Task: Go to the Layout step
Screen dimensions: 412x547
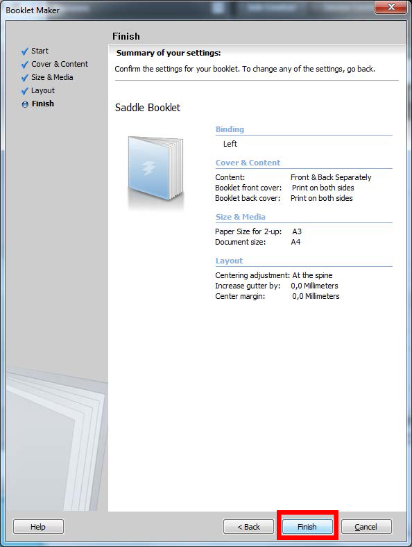Action: click(x=43, y=90)
